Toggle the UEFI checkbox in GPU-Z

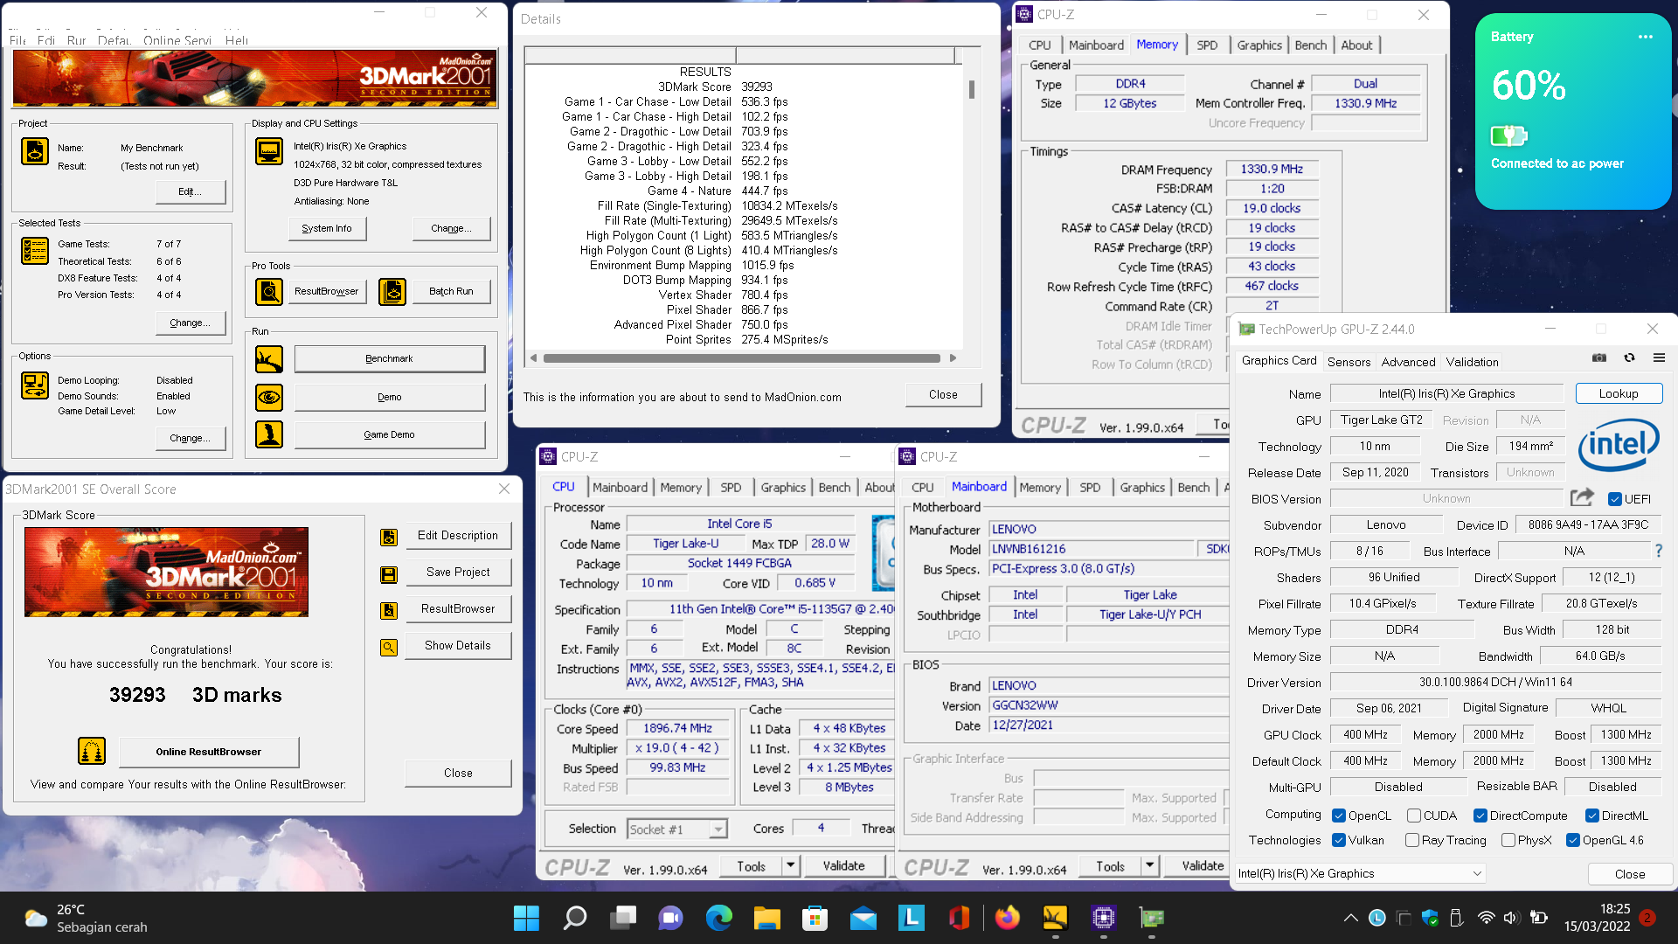click(1615, 499)
